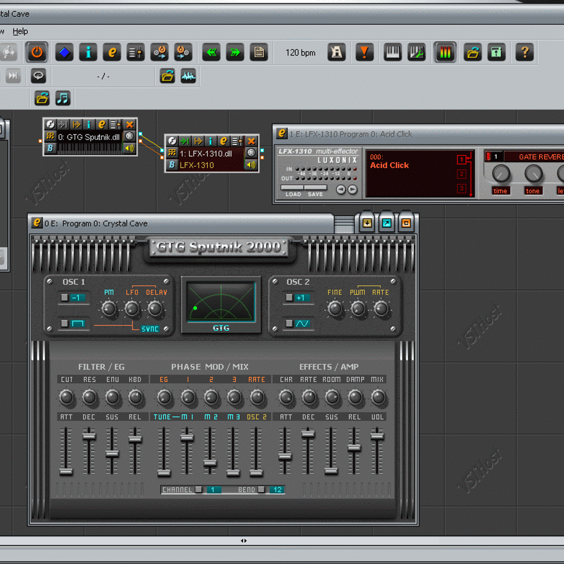Click MIDI parameters dial on LFX-1310 module

pos(251,153)
